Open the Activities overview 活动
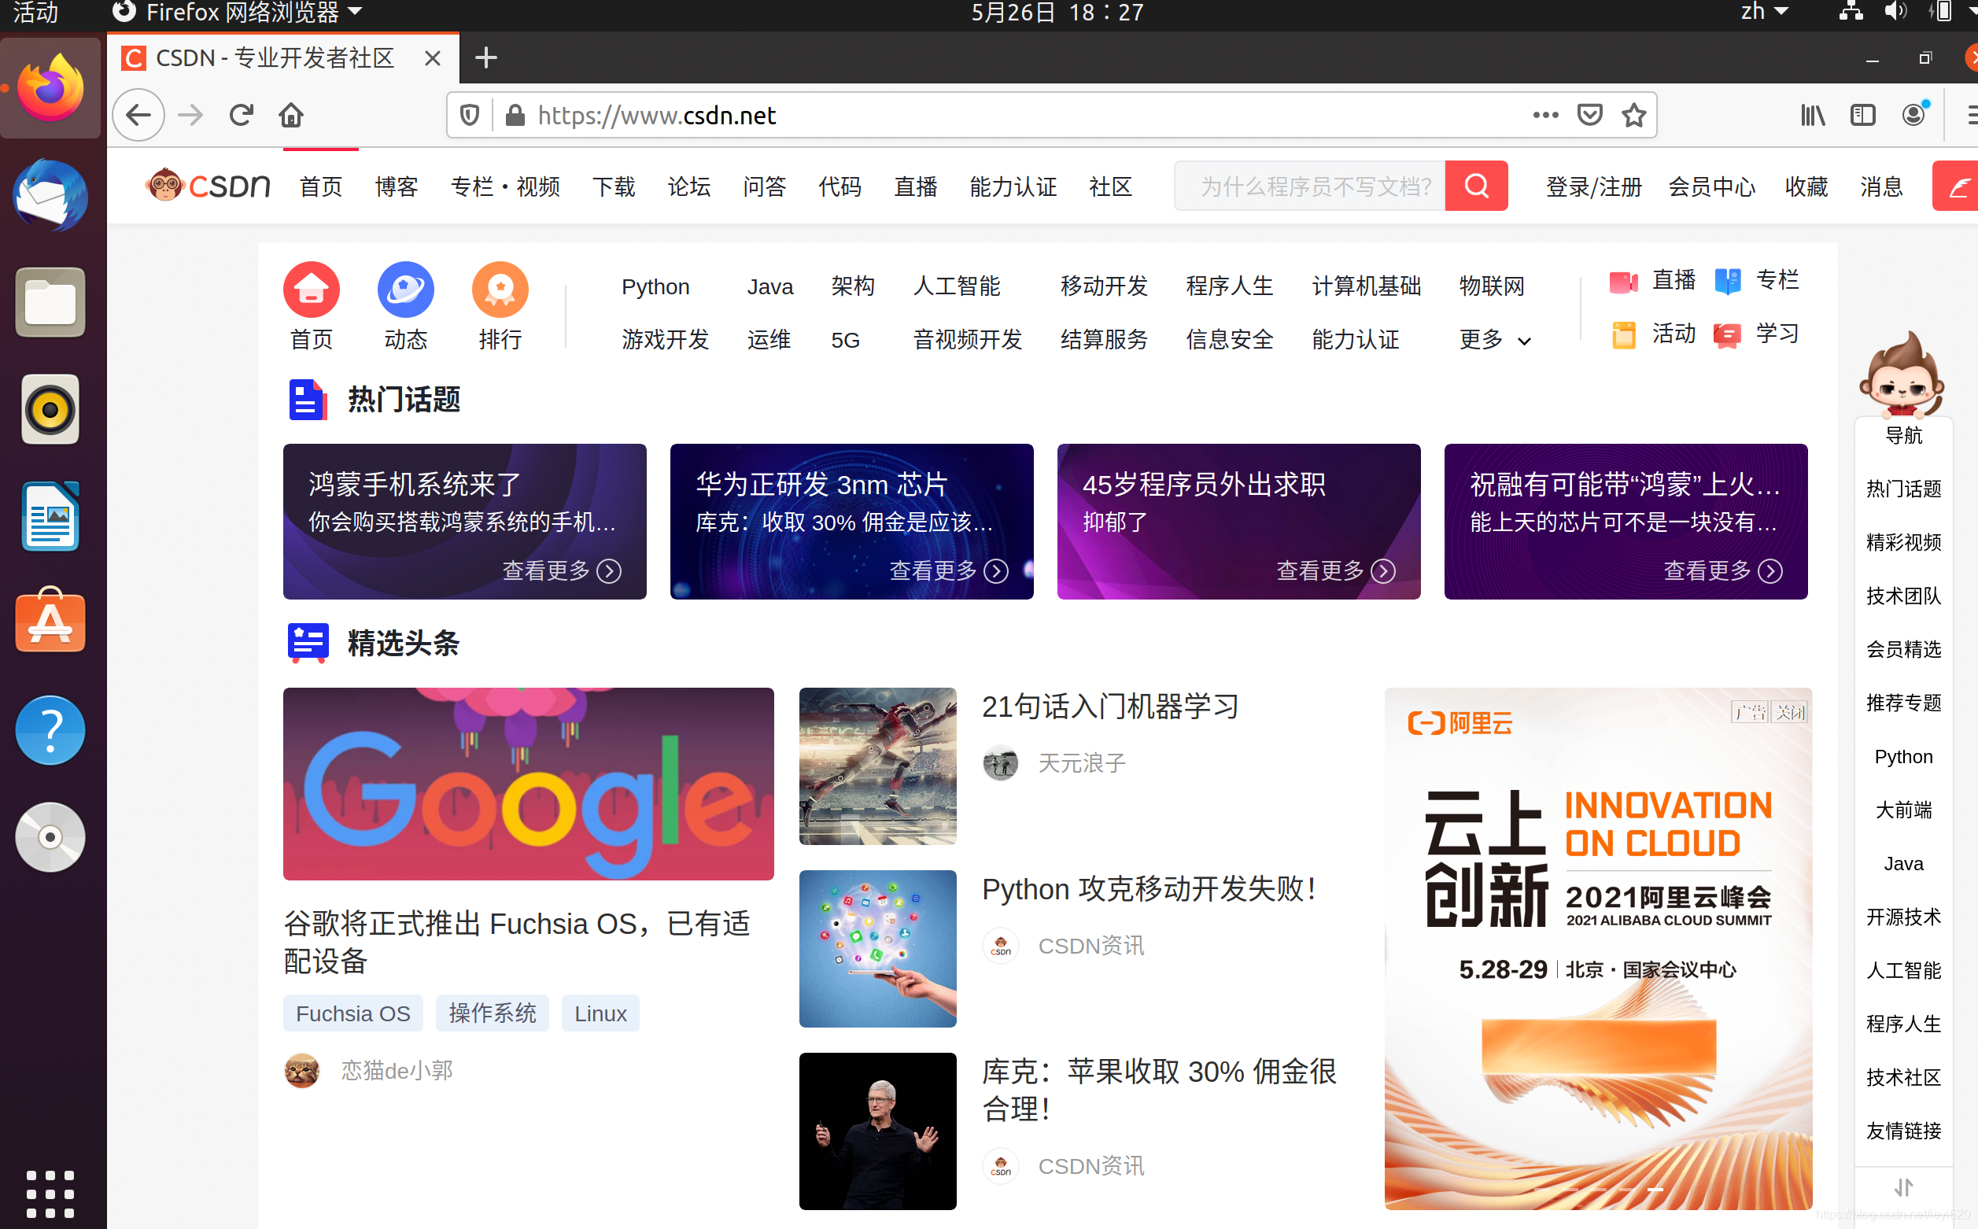1978x1229 pixels. [x=35, y=12]
